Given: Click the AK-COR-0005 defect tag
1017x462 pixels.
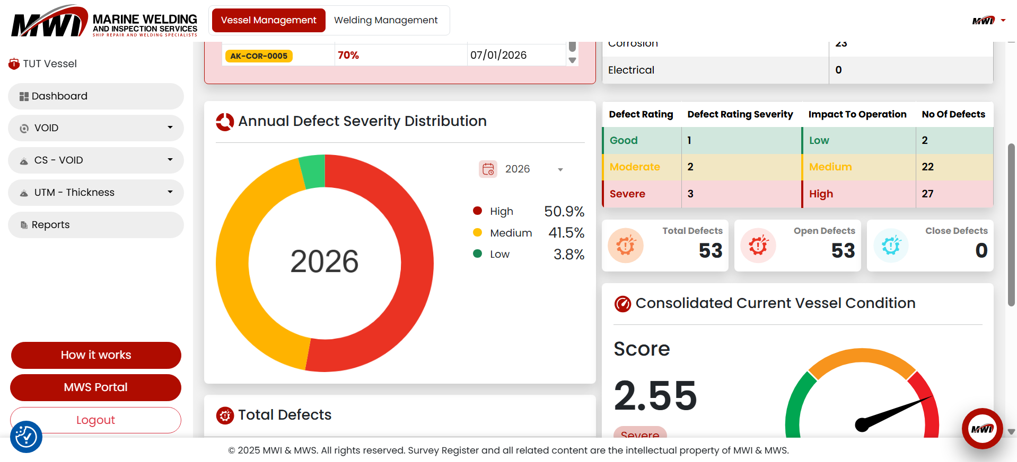Looking at the screenshot, I should pos(259,56).
